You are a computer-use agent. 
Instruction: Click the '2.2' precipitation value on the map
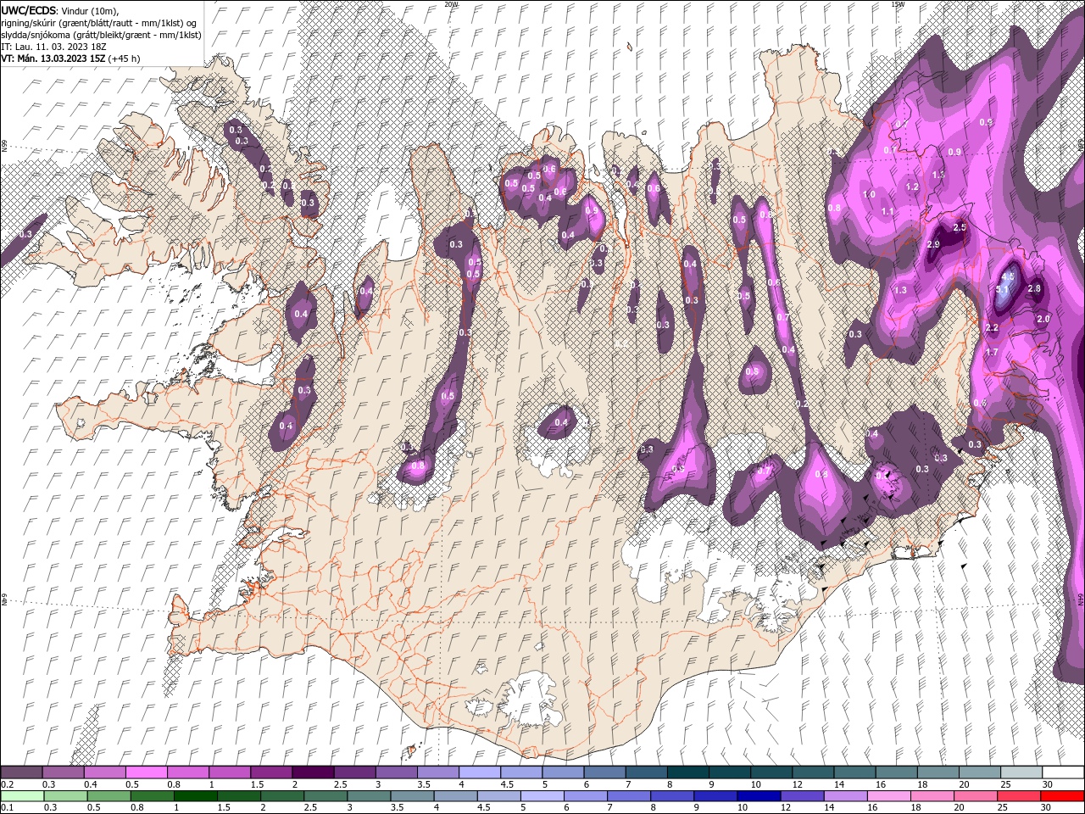993,328
